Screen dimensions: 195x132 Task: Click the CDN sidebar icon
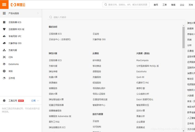(4, 57)
